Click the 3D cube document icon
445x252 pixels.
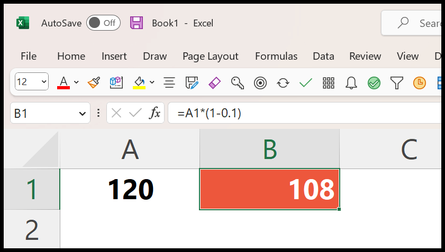click(116, 82)
